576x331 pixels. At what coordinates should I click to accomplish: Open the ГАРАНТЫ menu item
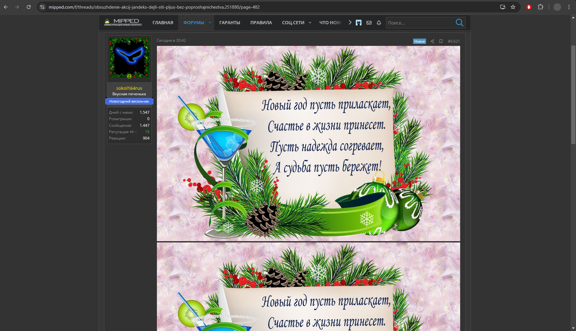click(x=230, y=23)
